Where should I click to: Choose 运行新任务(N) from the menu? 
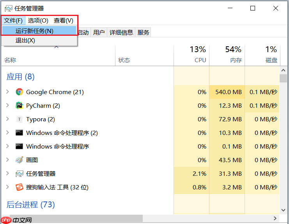click(39, 31)
